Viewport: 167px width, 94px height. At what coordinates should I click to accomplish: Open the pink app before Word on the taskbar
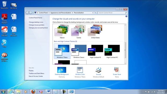(x=41, y=92)
